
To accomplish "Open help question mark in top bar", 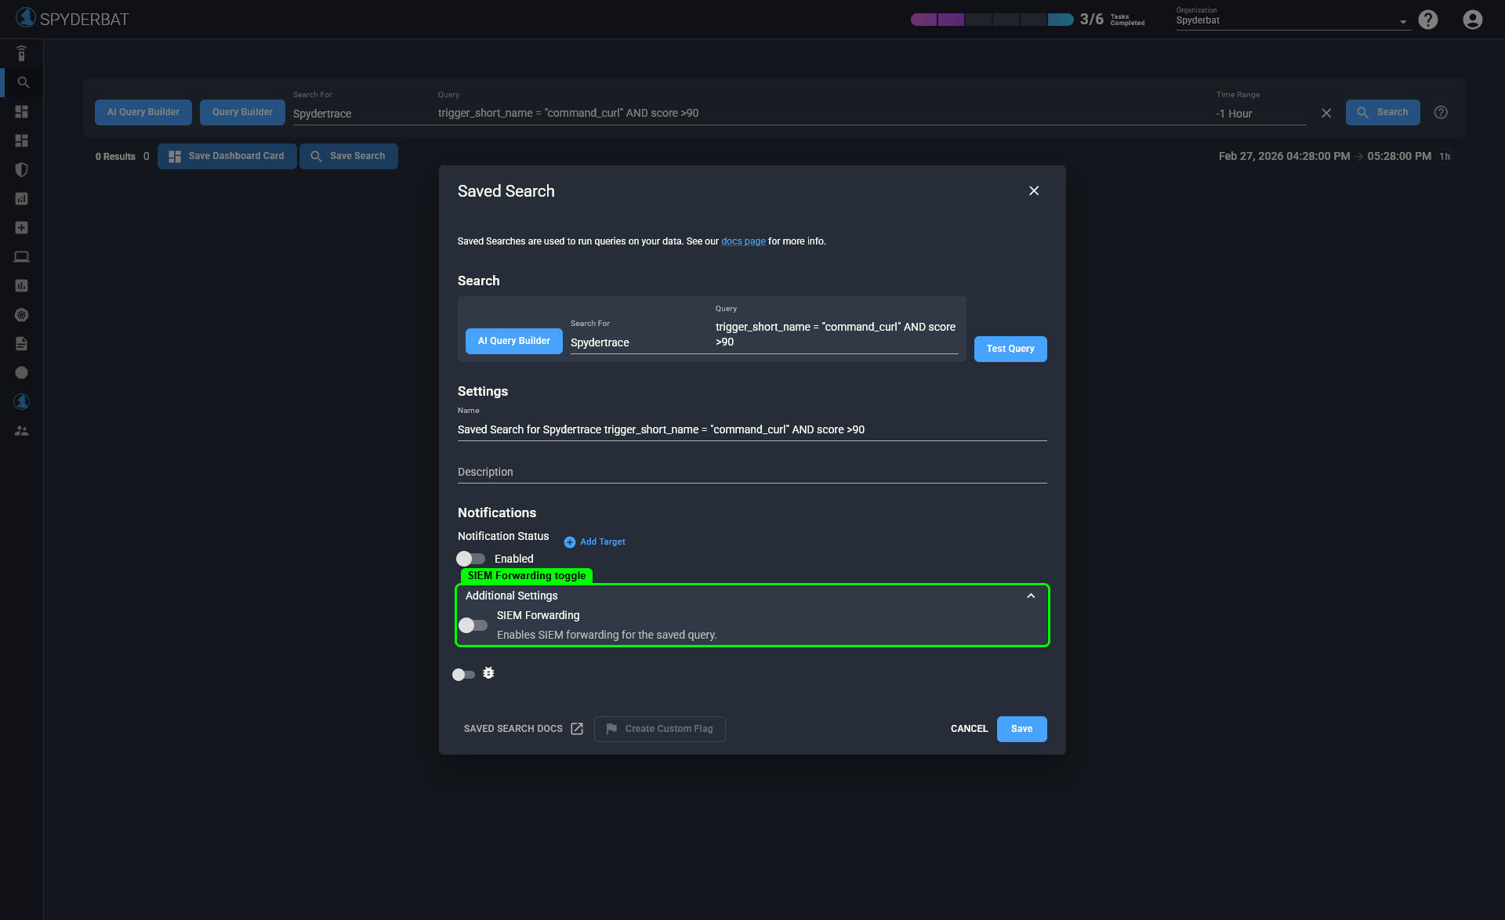I will [1428, 20].
